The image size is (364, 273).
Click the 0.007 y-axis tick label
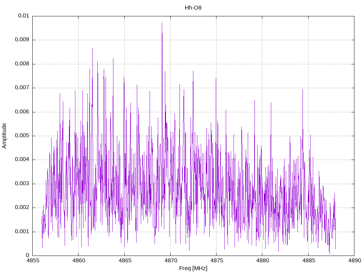(x=22, y=88)
